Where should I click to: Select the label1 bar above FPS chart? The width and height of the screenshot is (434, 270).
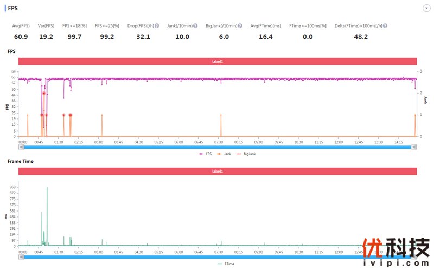(218, 62)
